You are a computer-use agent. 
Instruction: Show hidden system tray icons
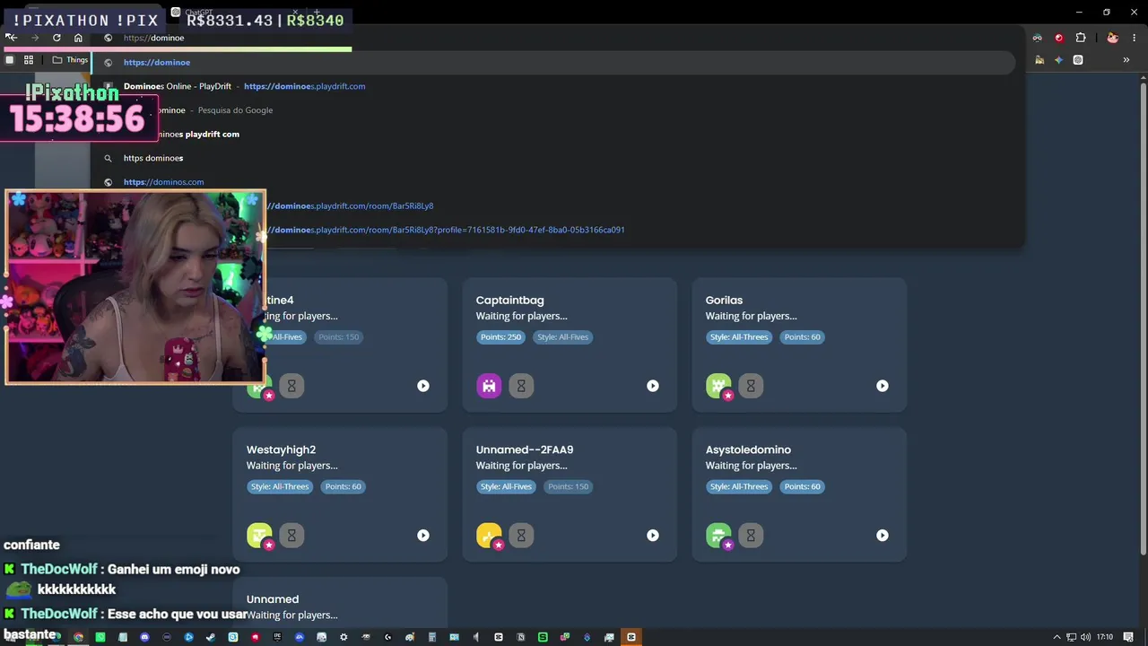(x=1057, y=637)
